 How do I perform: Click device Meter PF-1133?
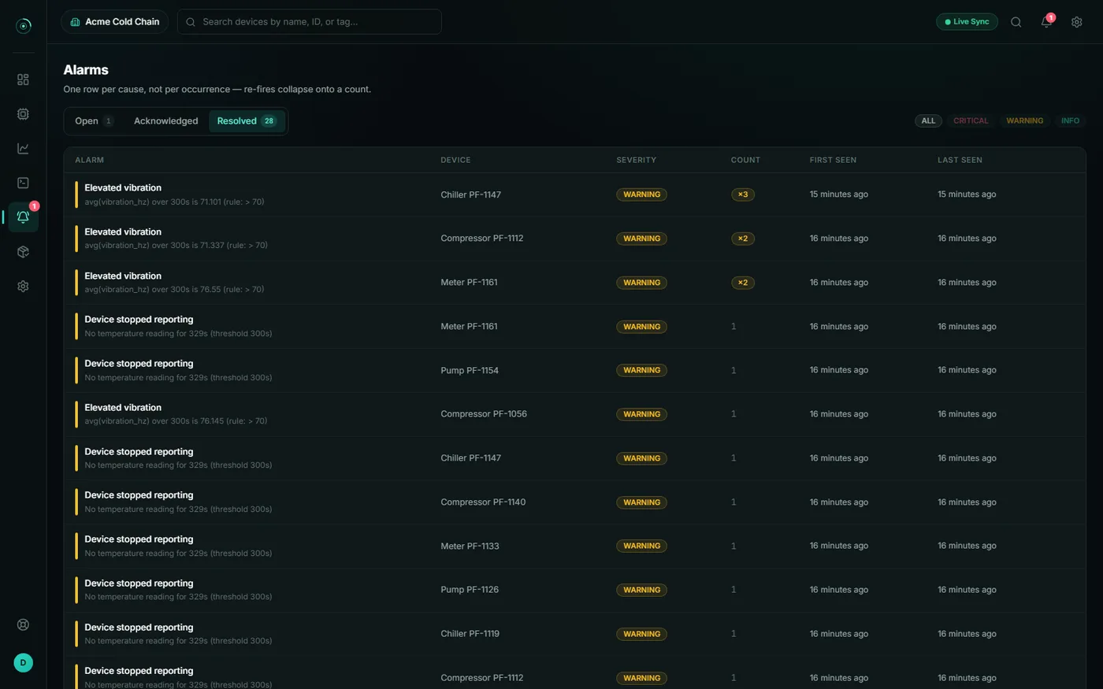point(470,546)
